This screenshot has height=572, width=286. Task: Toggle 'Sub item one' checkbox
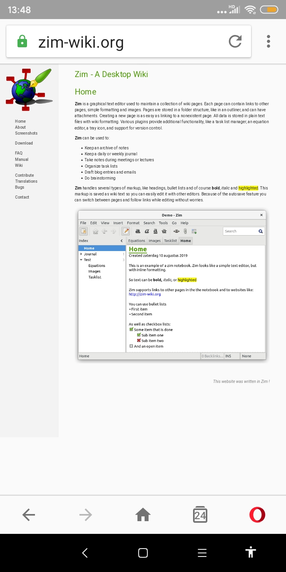click(139, 335)
